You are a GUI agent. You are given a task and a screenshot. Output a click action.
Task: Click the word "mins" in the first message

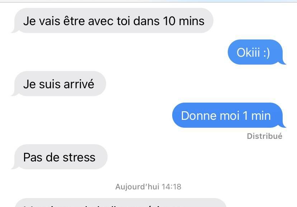coord(192,21)
